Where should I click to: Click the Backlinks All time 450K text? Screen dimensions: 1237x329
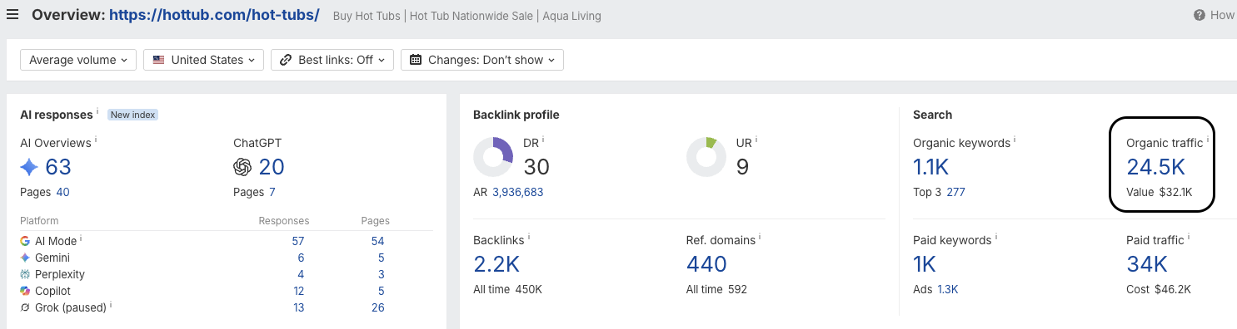507,289
